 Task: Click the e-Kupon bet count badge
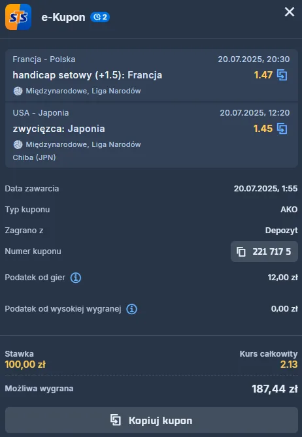coord(100,17)
